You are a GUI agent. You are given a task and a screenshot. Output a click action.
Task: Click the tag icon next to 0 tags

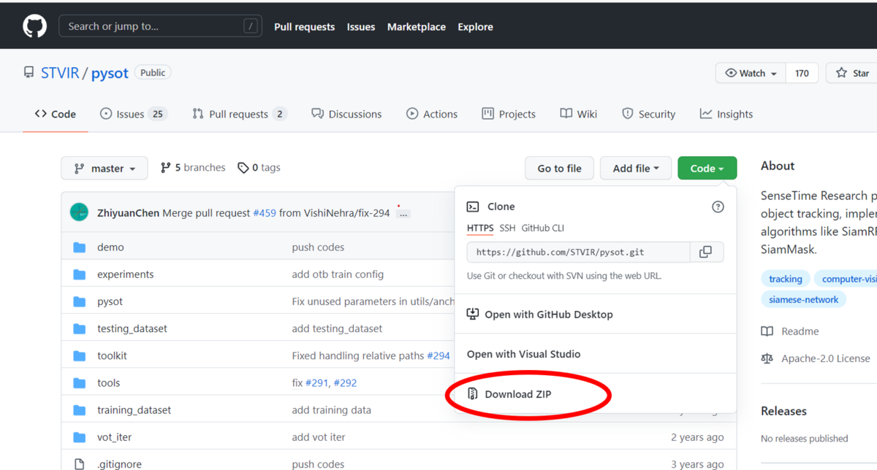point(243,168)
